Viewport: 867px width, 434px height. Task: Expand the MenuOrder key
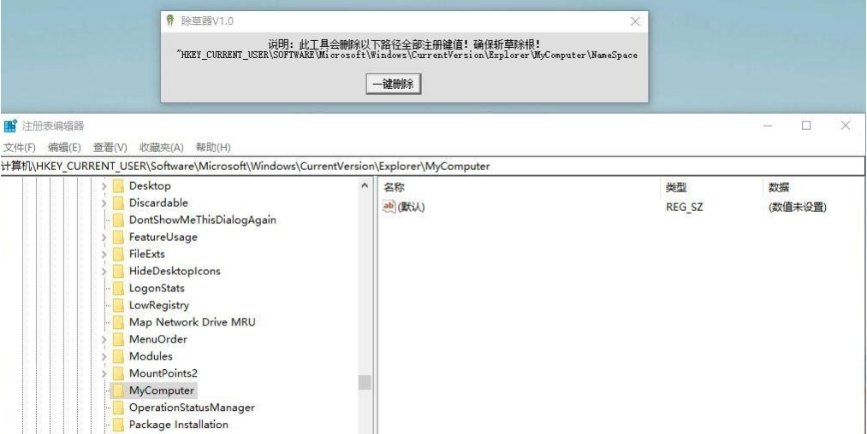coord(104,339)
